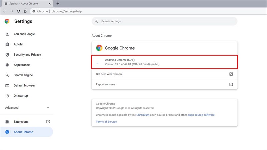Click the power icon for On startup
This screenshot has height=150, width=267.
pyautogui.click(x=7, y=96)
